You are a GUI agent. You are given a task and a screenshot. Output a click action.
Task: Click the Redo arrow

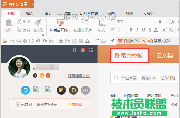[45, 41]
